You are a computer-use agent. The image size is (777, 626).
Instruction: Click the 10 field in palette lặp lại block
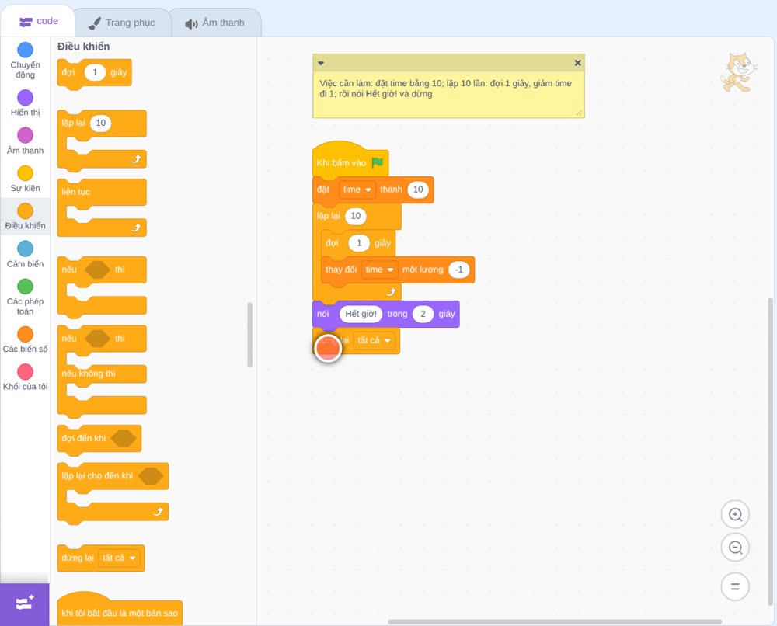pyautogui.click(x=100, y=123)
